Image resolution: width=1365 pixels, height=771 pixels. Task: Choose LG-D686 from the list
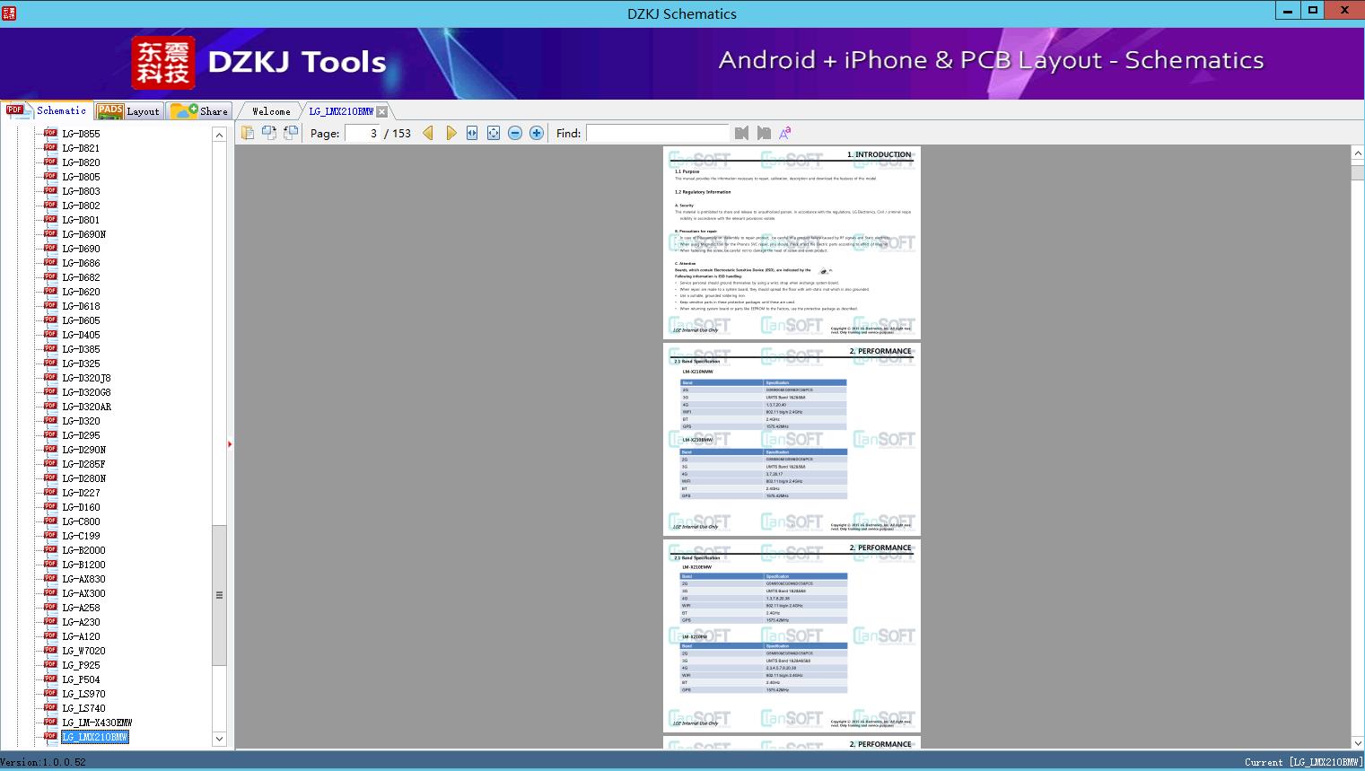pos(81,263)
